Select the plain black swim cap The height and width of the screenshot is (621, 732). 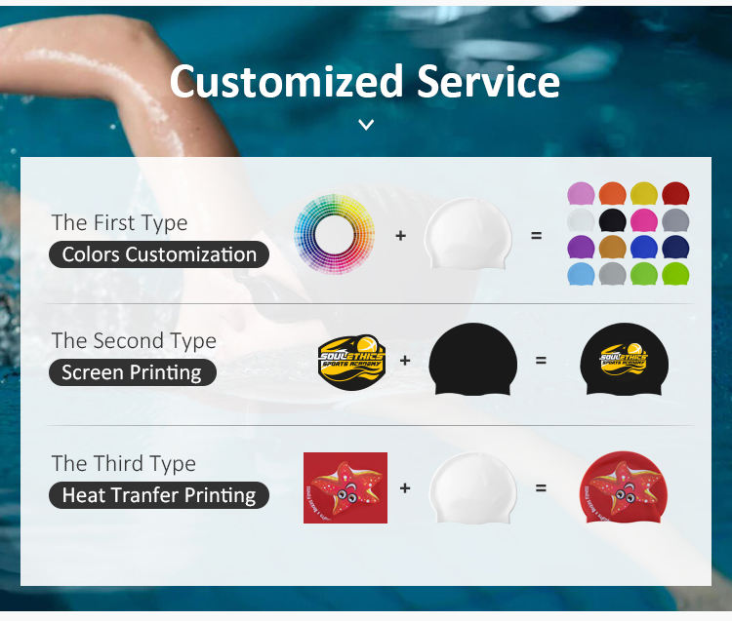pos(473,360)
